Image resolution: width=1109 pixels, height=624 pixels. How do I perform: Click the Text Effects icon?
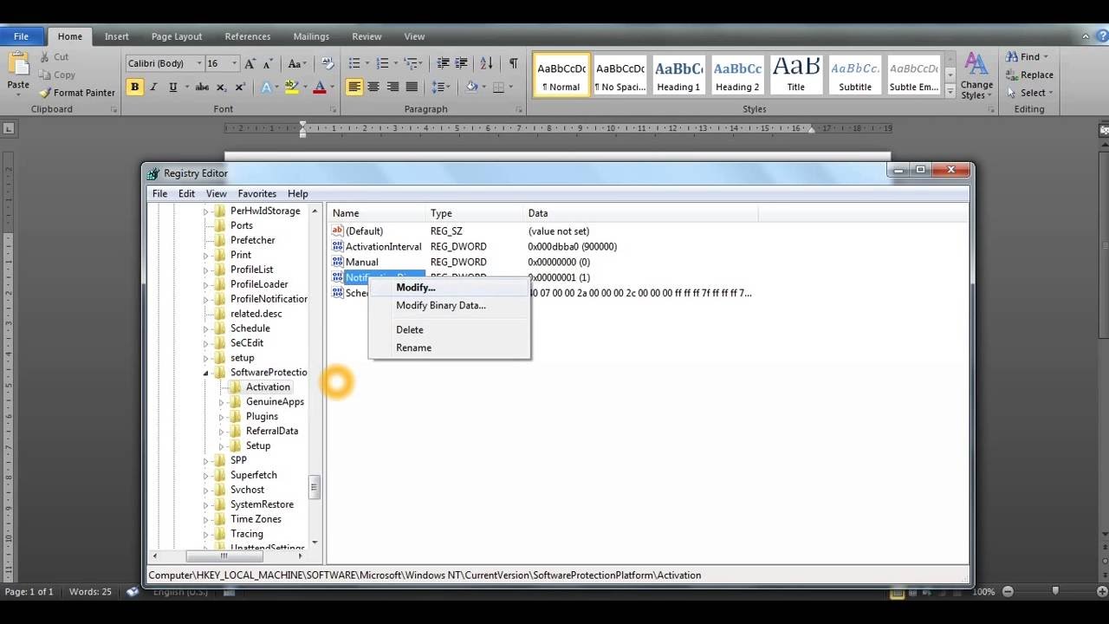268,87
